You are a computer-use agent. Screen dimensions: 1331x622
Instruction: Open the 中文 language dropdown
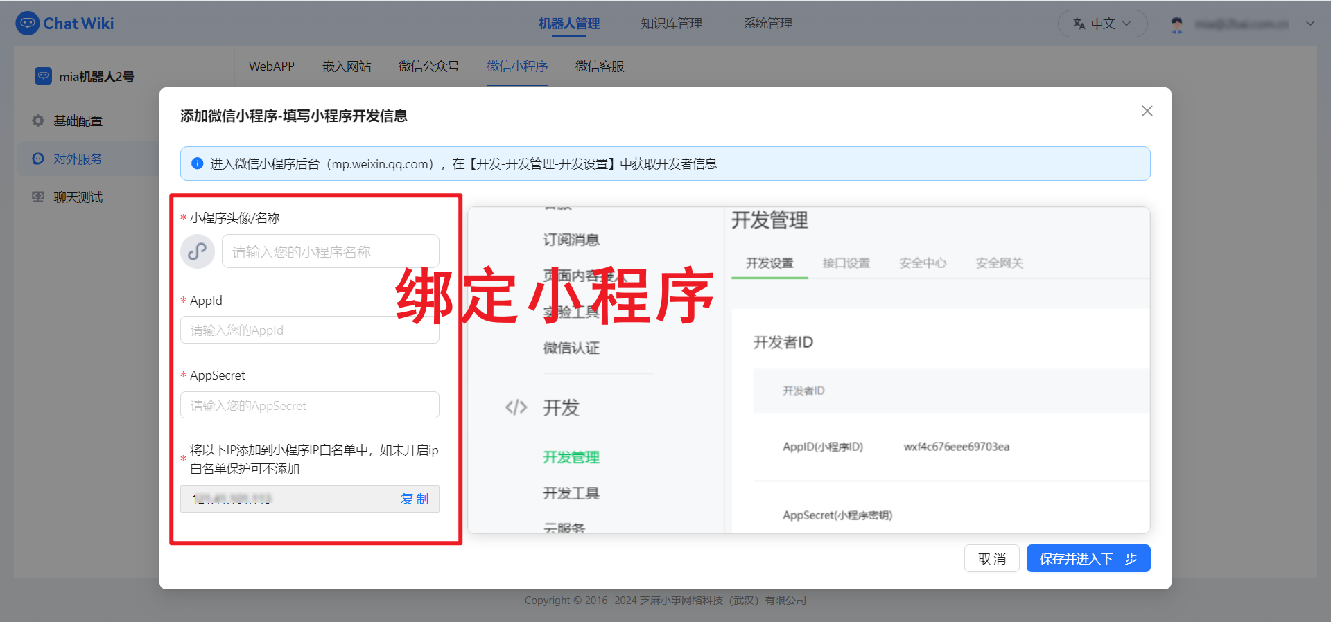coord(1102,24)
